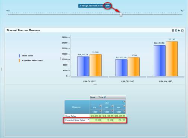This screenshot has height=138, width=188.
Task: Collapse the USA column header
Action: pos(124,101)
